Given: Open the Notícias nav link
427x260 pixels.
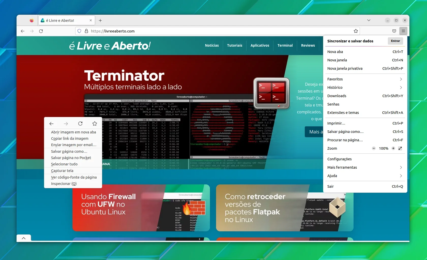Looking at the screenshot, I should (x=212, y=45).
